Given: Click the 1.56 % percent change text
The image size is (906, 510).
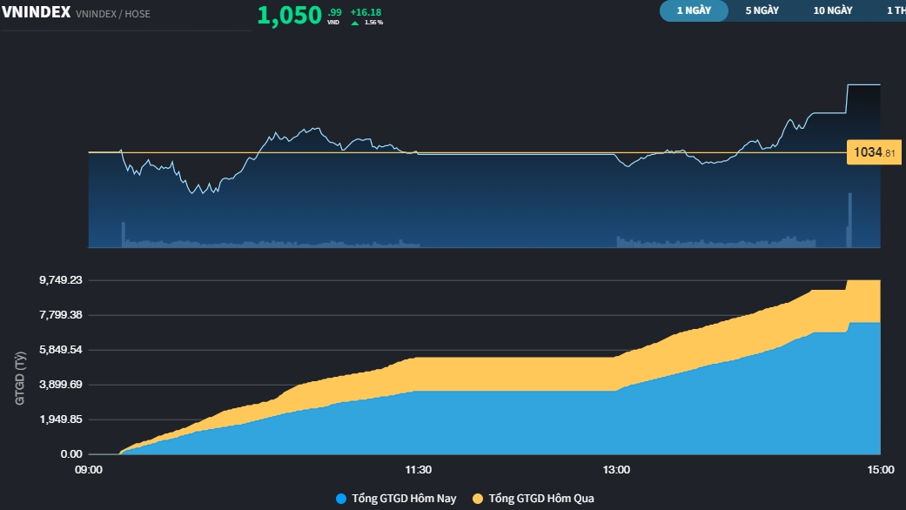Looking at the screenshot, I should point(373,23).
